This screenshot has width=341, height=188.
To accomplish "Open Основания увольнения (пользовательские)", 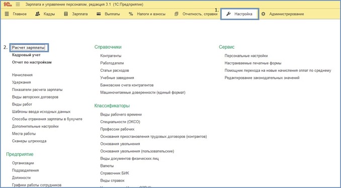I will coord(137,151).
